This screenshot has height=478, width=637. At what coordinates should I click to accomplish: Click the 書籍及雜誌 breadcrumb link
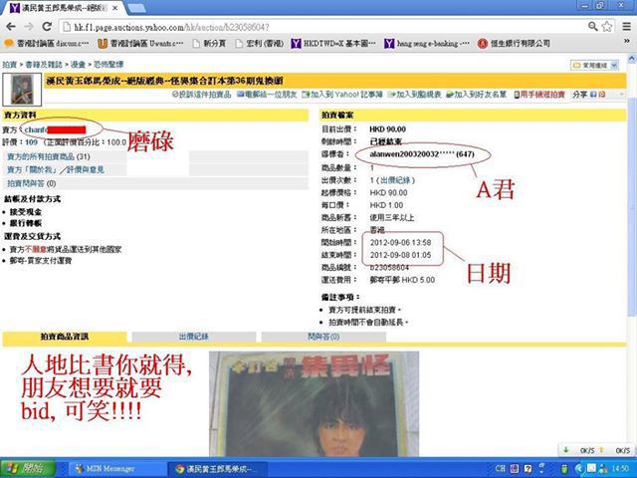pyautogui.click(x=44, y=64)
